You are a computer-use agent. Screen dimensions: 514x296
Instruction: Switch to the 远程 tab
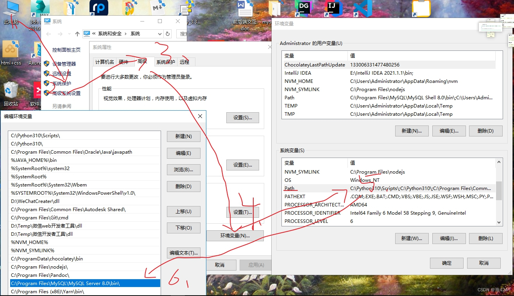184,62
